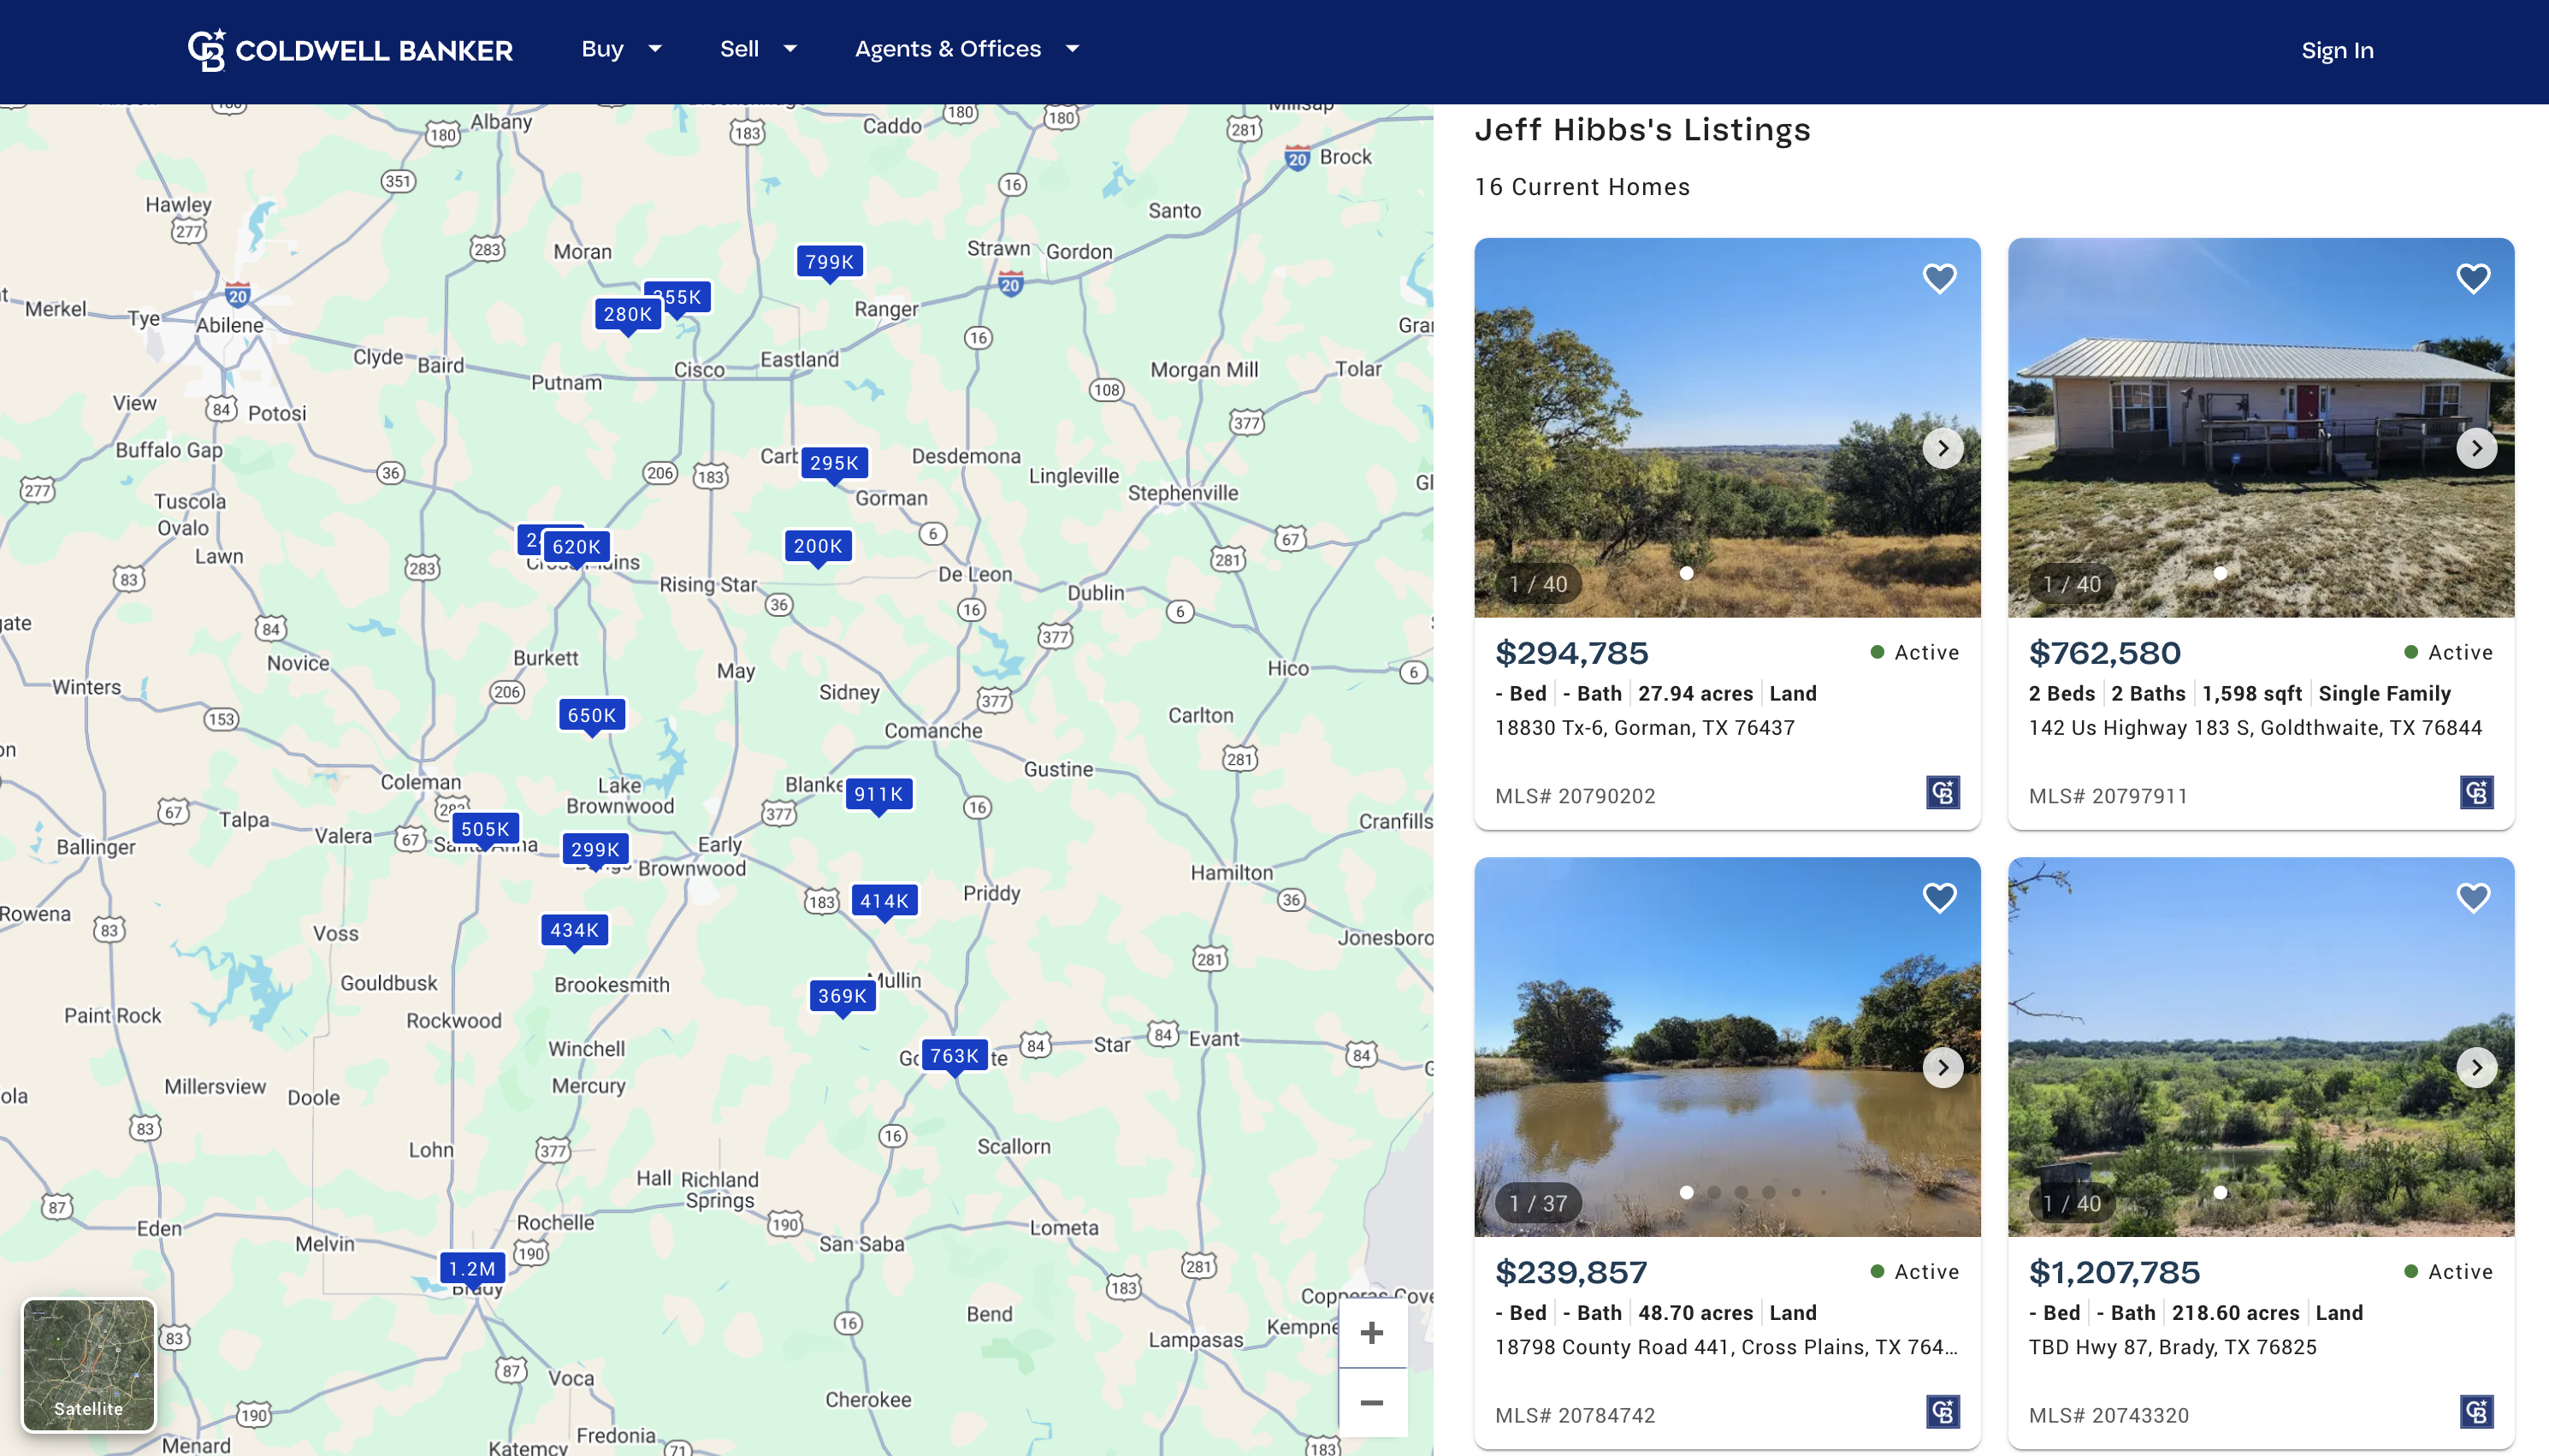Select the 434K map price marker
Viewport: 2549px width, 1456px height.
[575, 930]
